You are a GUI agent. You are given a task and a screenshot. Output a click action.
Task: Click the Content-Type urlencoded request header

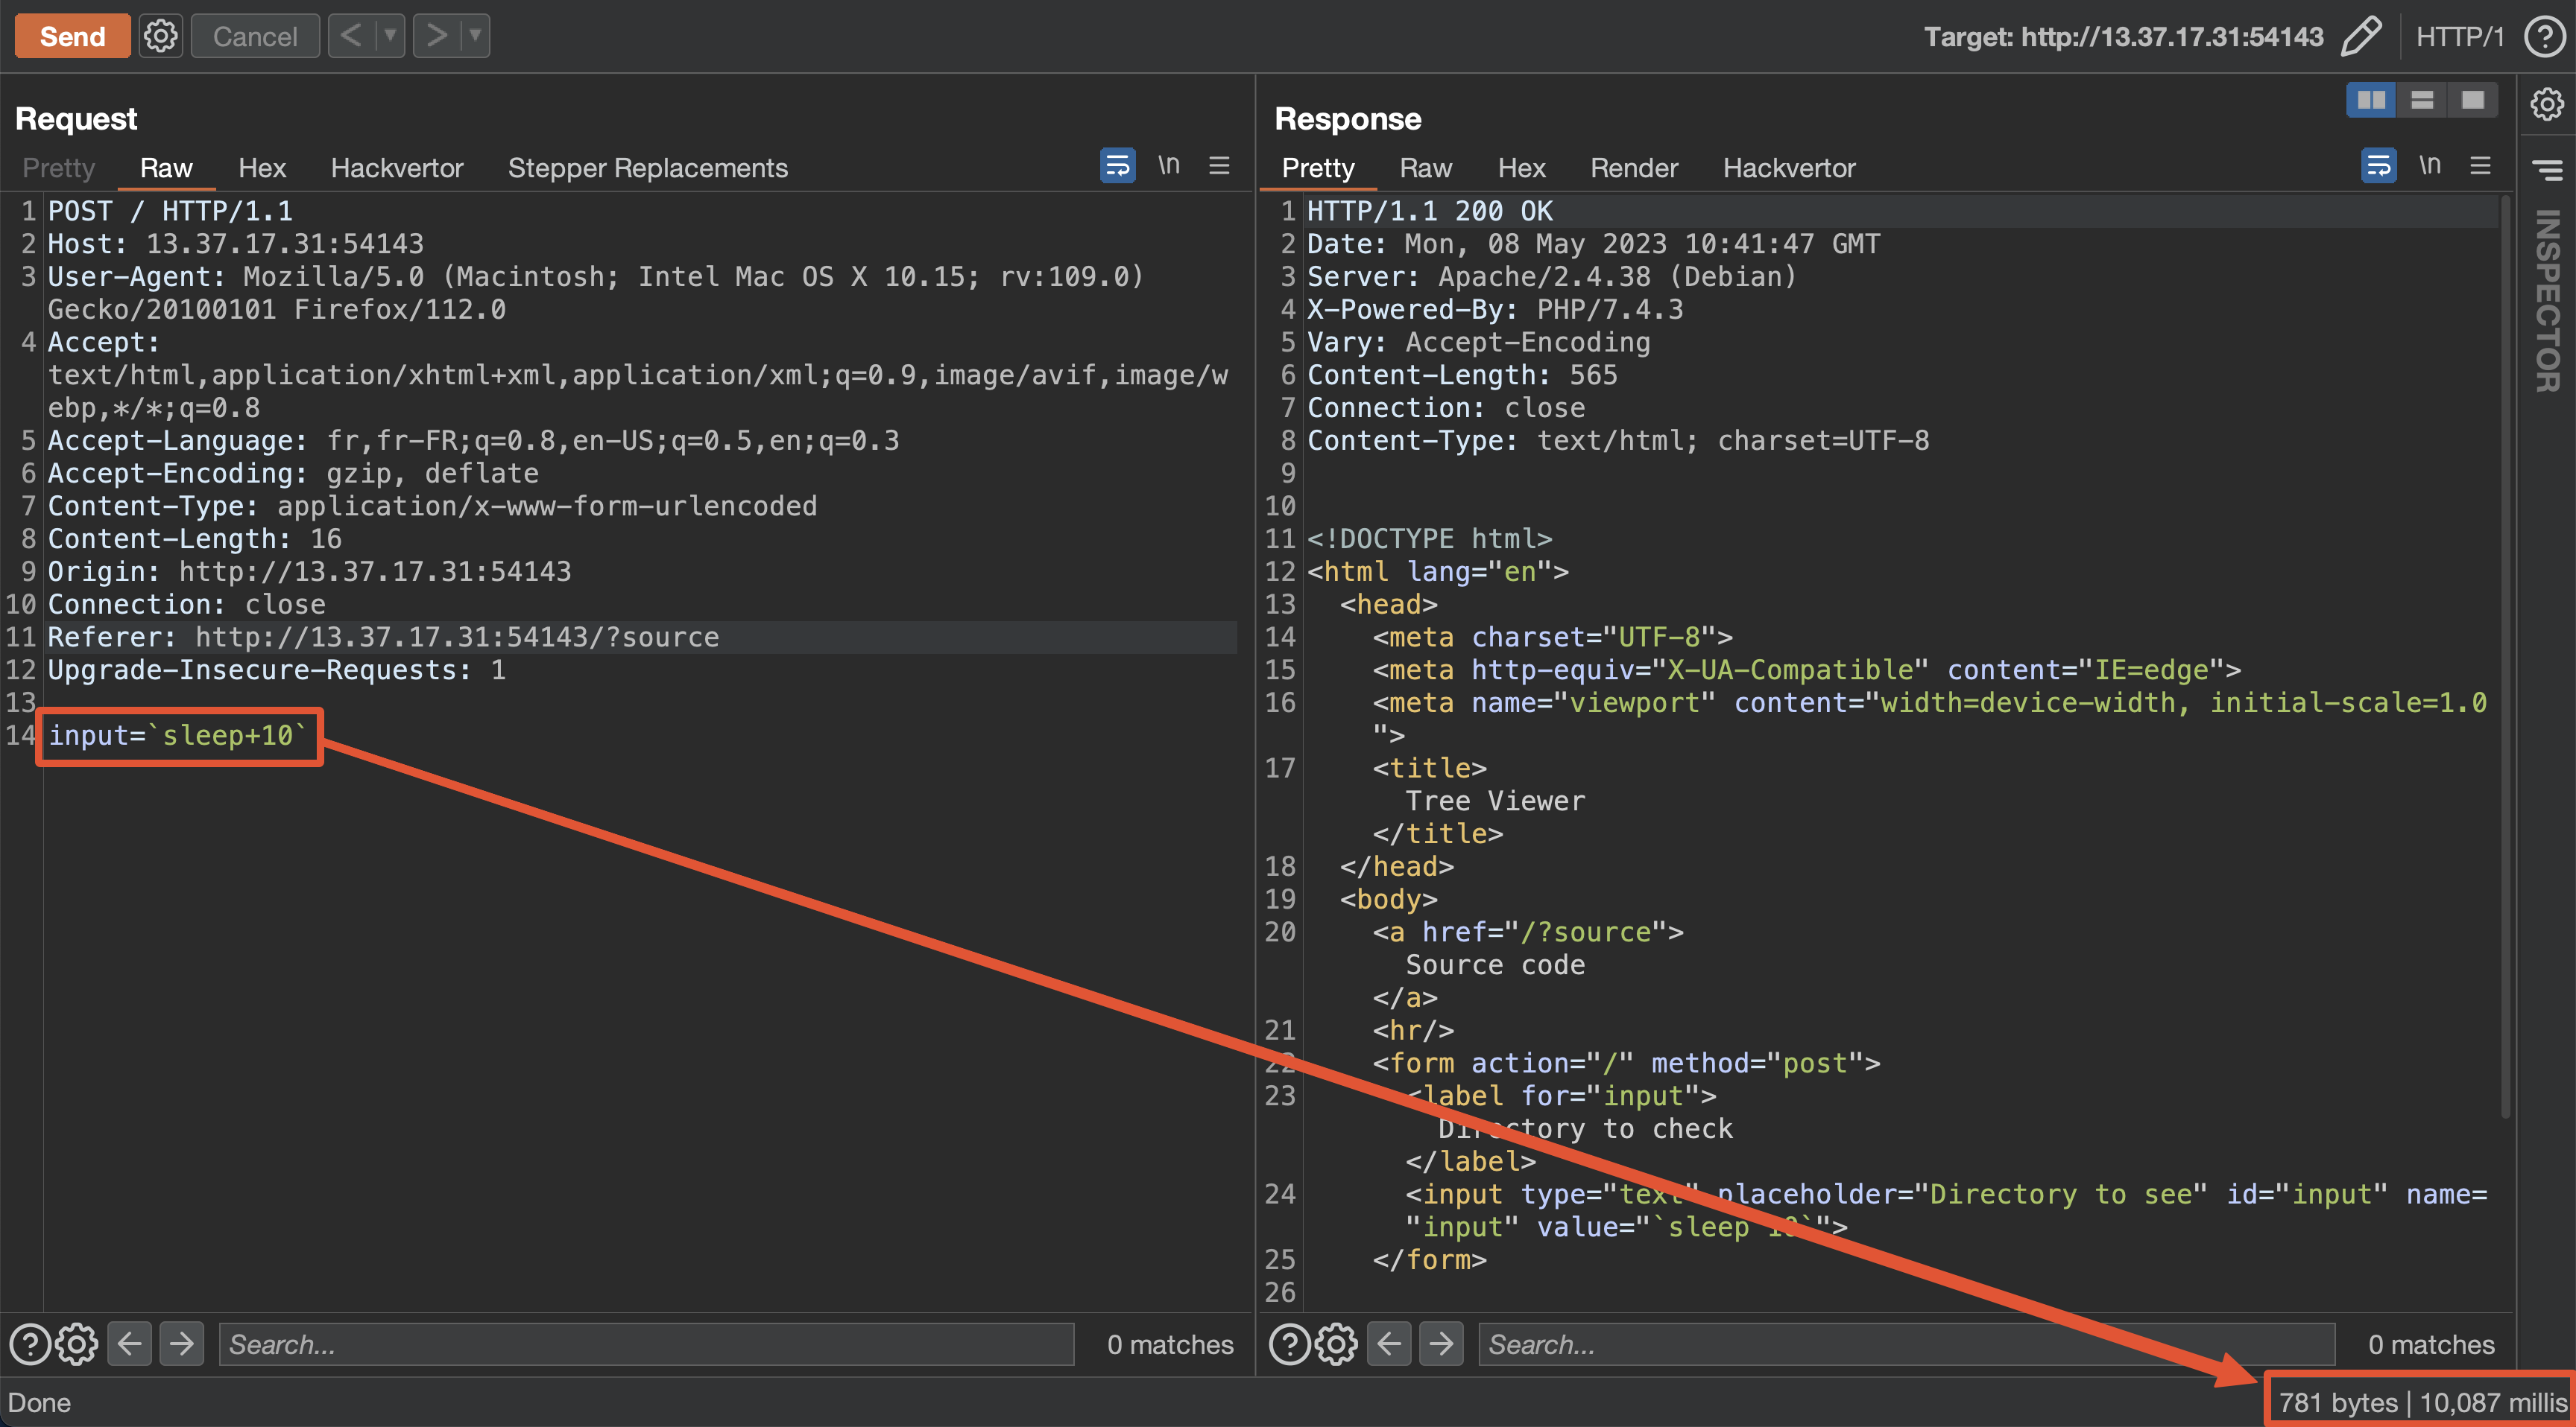(432, 506)
